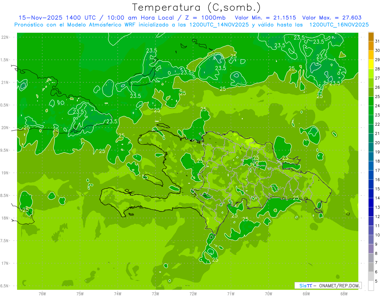Click the '1.5N' latitude axis label
This screenshot has width=386, height=298.
click(x=5, y=60)
